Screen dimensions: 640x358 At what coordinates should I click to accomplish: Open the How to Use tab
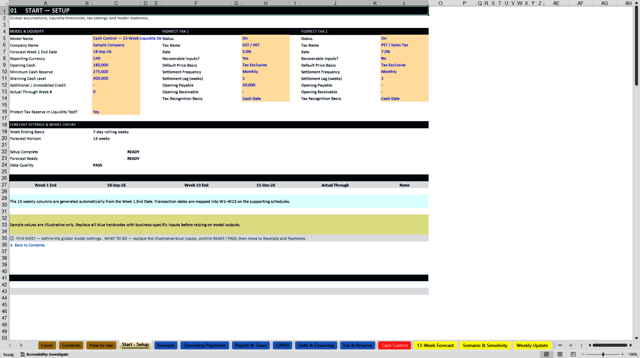tap(101, 345)
